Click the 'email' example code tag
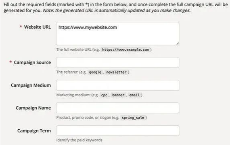This screenshot has width=230, height=145. (x=134, y=95)
